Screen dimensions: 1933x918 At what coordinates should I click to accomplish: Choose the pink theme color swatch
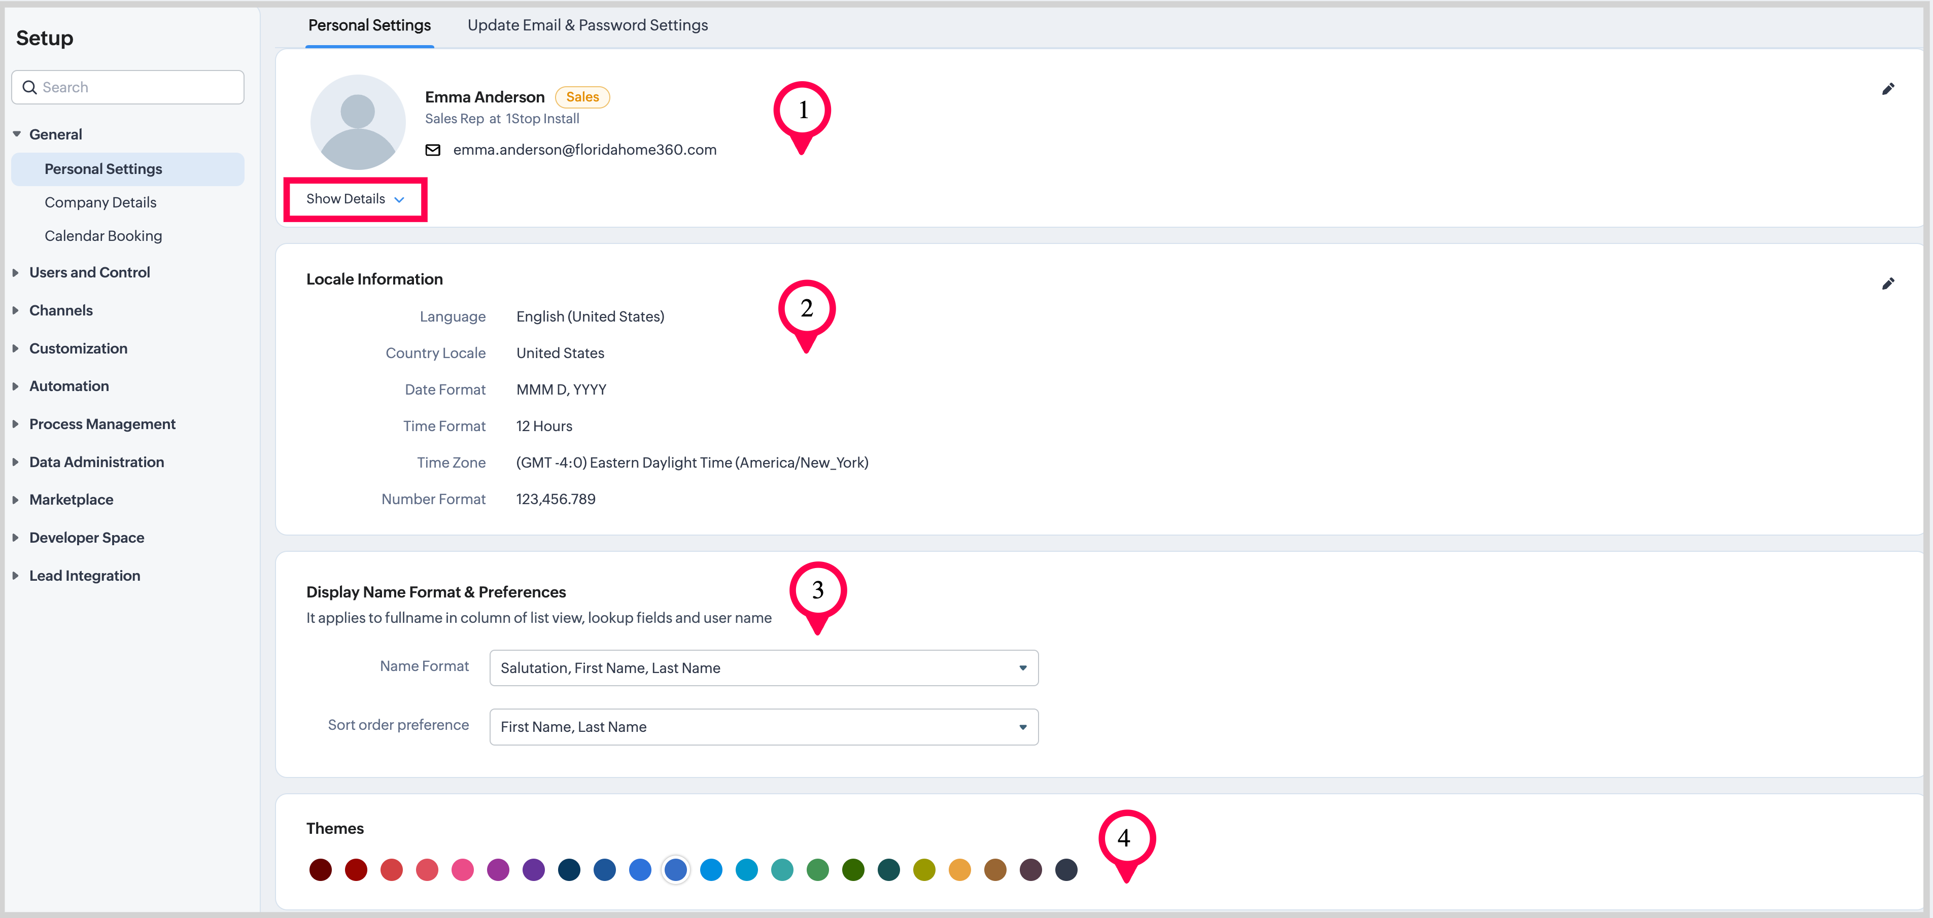point(462,870)
